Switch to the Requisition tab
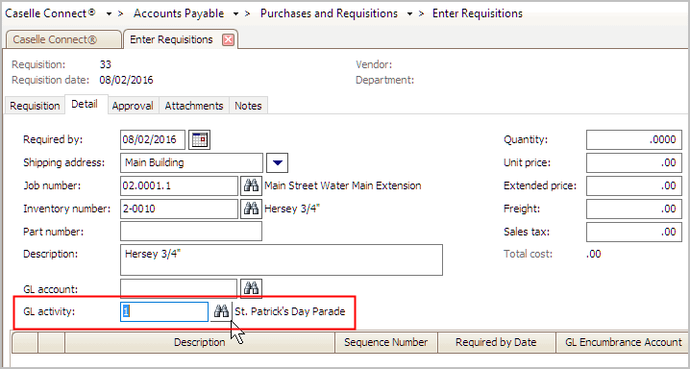 tap(35, 106)
